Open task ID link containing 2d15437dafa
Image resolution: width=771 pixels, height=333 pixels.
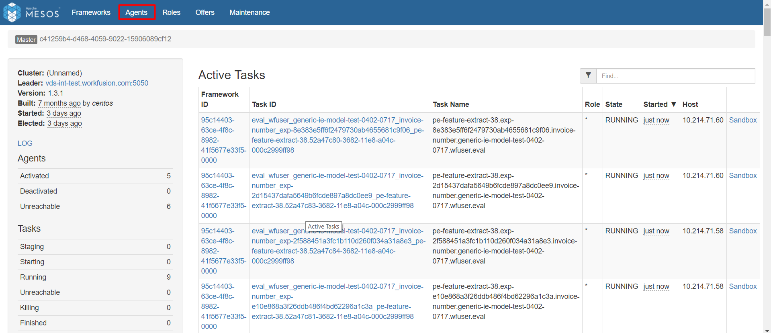point(338,190)
